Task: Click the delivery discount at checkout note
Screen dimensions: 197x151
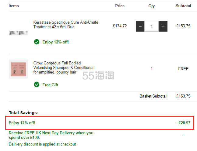Action: 42,144
